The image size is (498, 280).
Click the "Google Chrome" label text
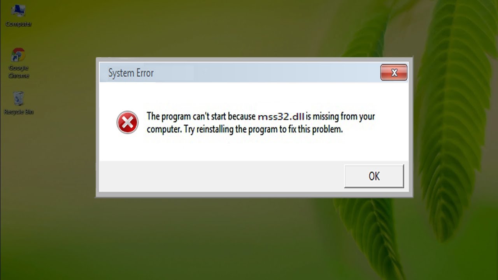click(19, 72)
